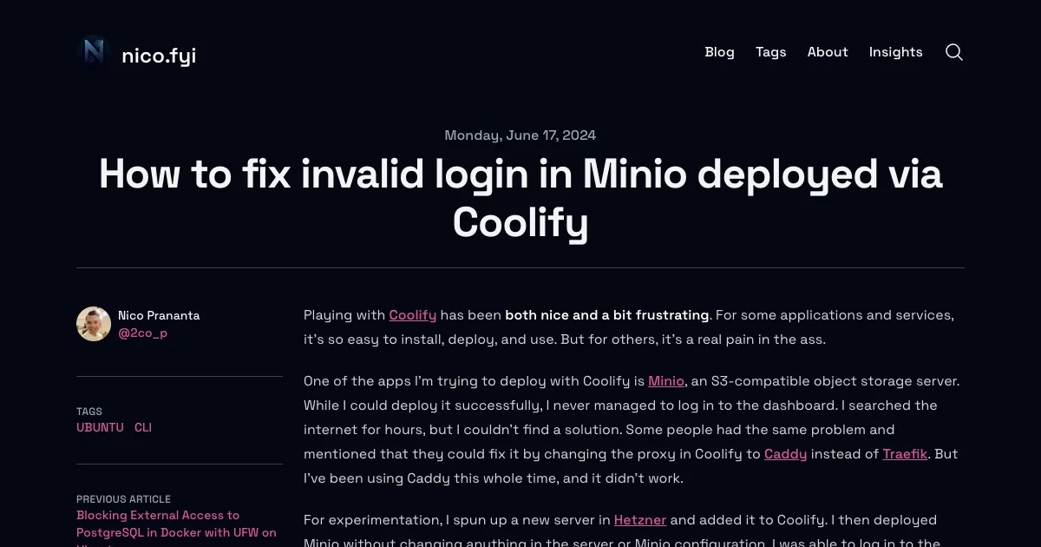Open the previous article about PostgreSQL
1041x547 pixels.
(176, 524)
